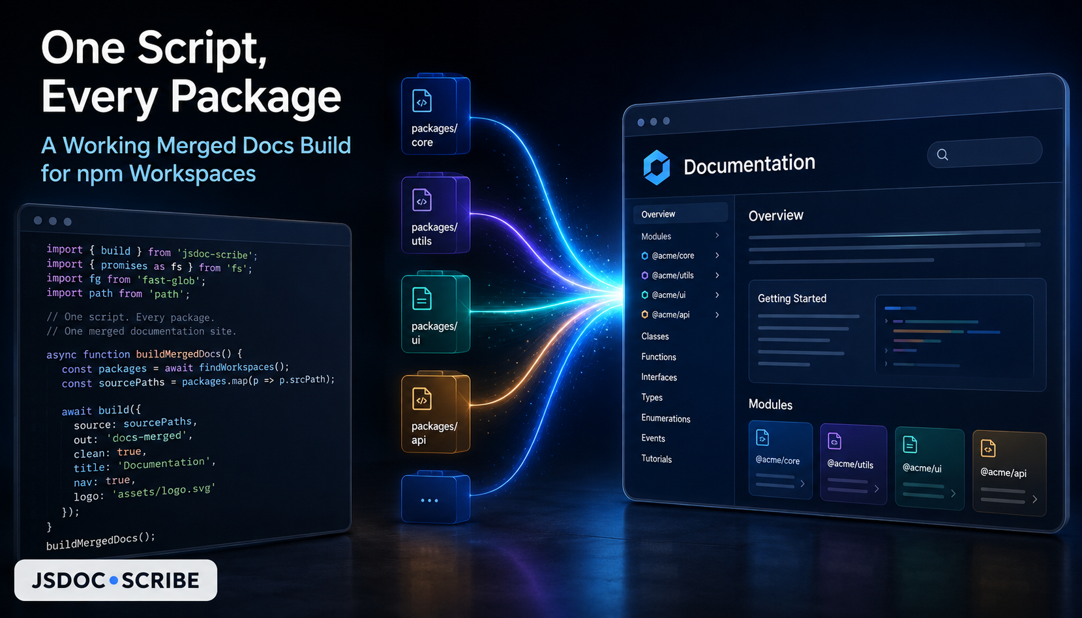Click the packages/utils folder label
The width and height of the screenshot is (1082, 618).
click(x=434, y=234)
